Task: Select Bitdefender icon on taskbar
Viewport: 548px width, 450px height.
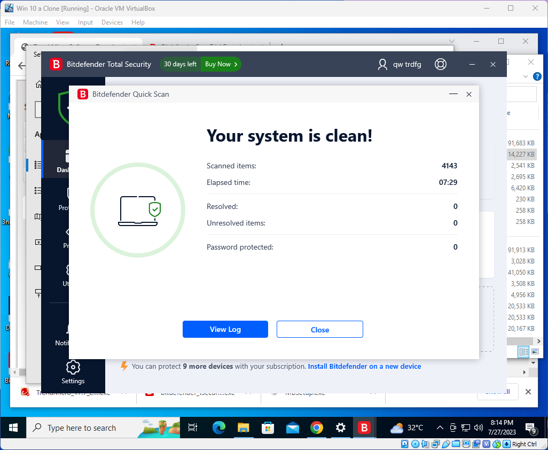Action: [x=364, y=428]
